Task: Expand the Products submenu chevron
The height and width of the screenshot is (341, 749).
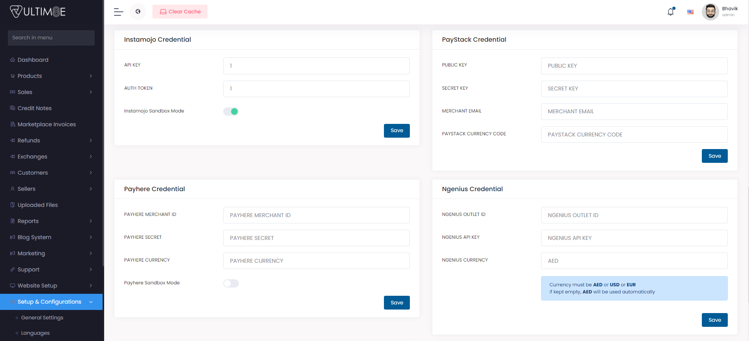Action: coord(91,76)
